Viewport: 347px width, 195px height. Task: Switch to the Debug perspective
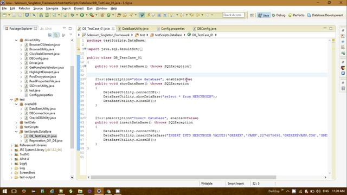pos(279,15)
